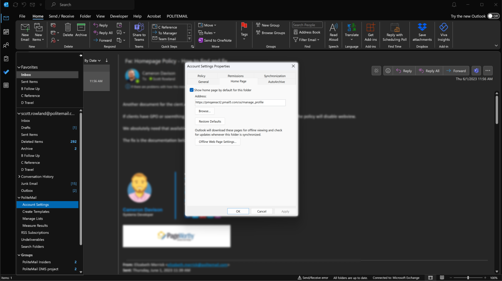Open Offline Web Page Settings
Viewport: 502px width, 281px height.
tap(218, 142)
